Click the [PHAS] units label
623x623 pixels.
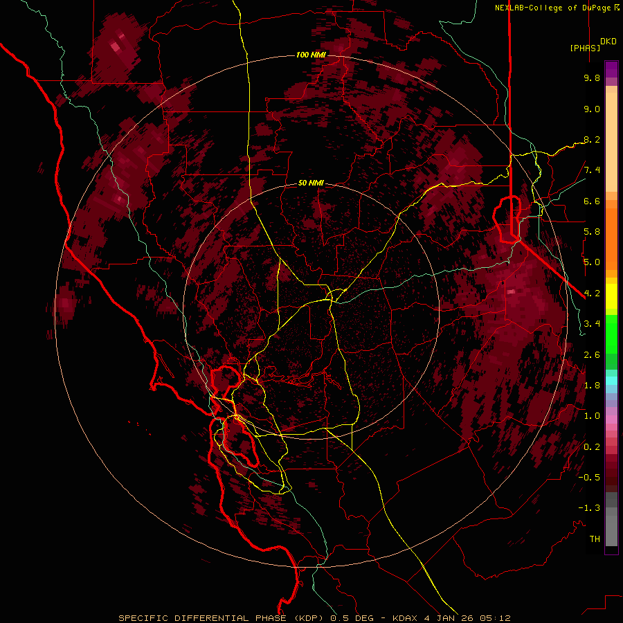585,48
